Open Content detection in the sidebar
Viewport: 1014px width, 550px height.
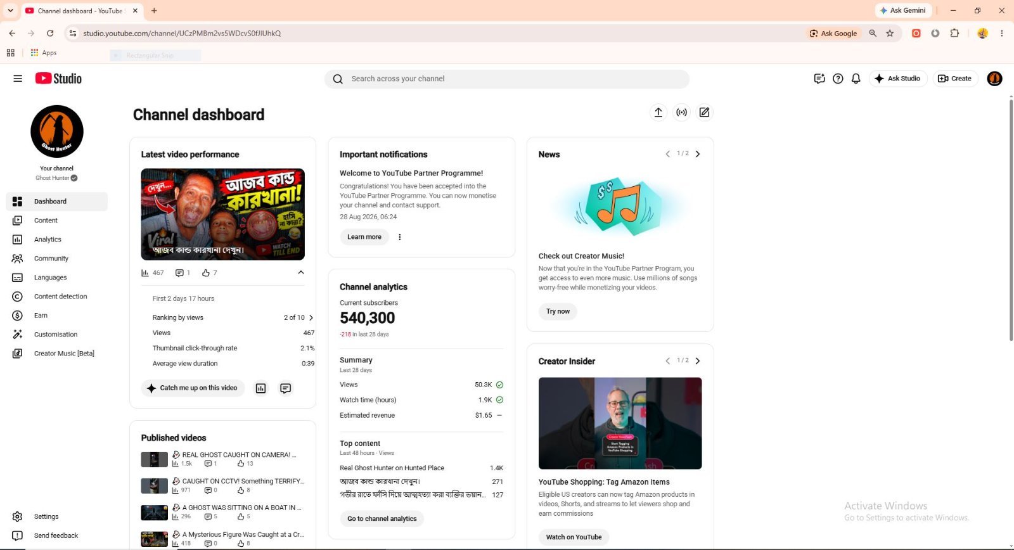tap(57, 297)
